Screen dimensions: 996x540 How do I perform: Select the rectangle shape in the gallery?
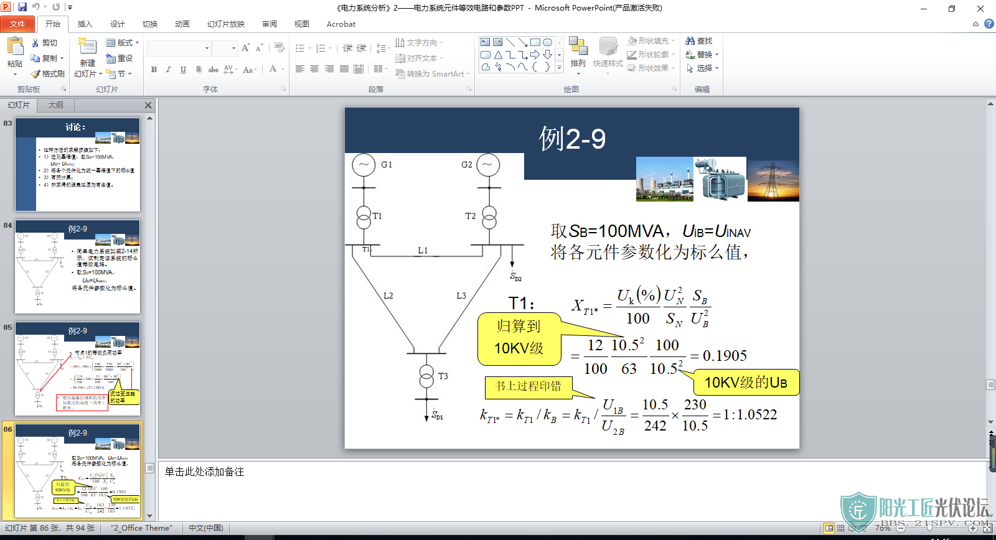(535, 42)
